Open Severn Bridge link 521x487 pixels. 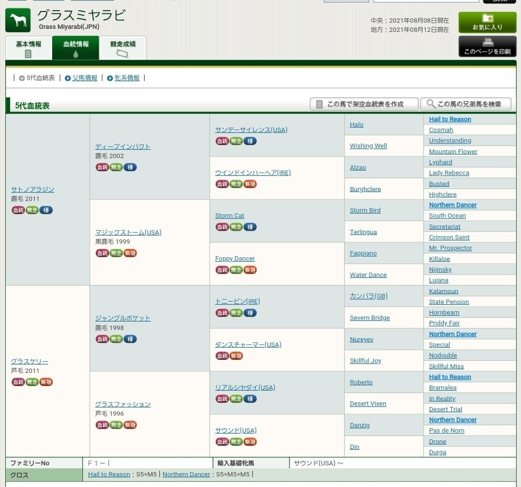(x=370, y=318)
